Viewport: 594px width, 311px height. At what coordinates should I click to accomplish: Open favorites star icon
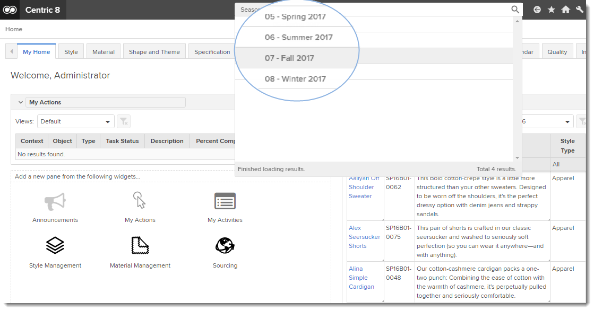coord(552,10)
